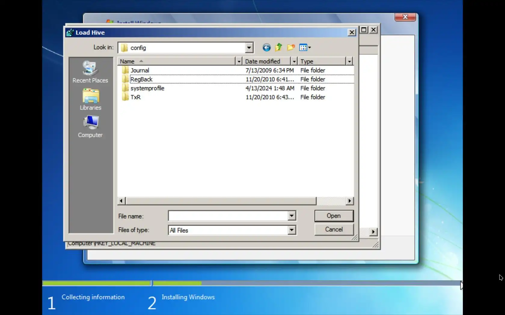Click the Cancel button
This screenshot has height=315, width=505.
coord(334,229)
